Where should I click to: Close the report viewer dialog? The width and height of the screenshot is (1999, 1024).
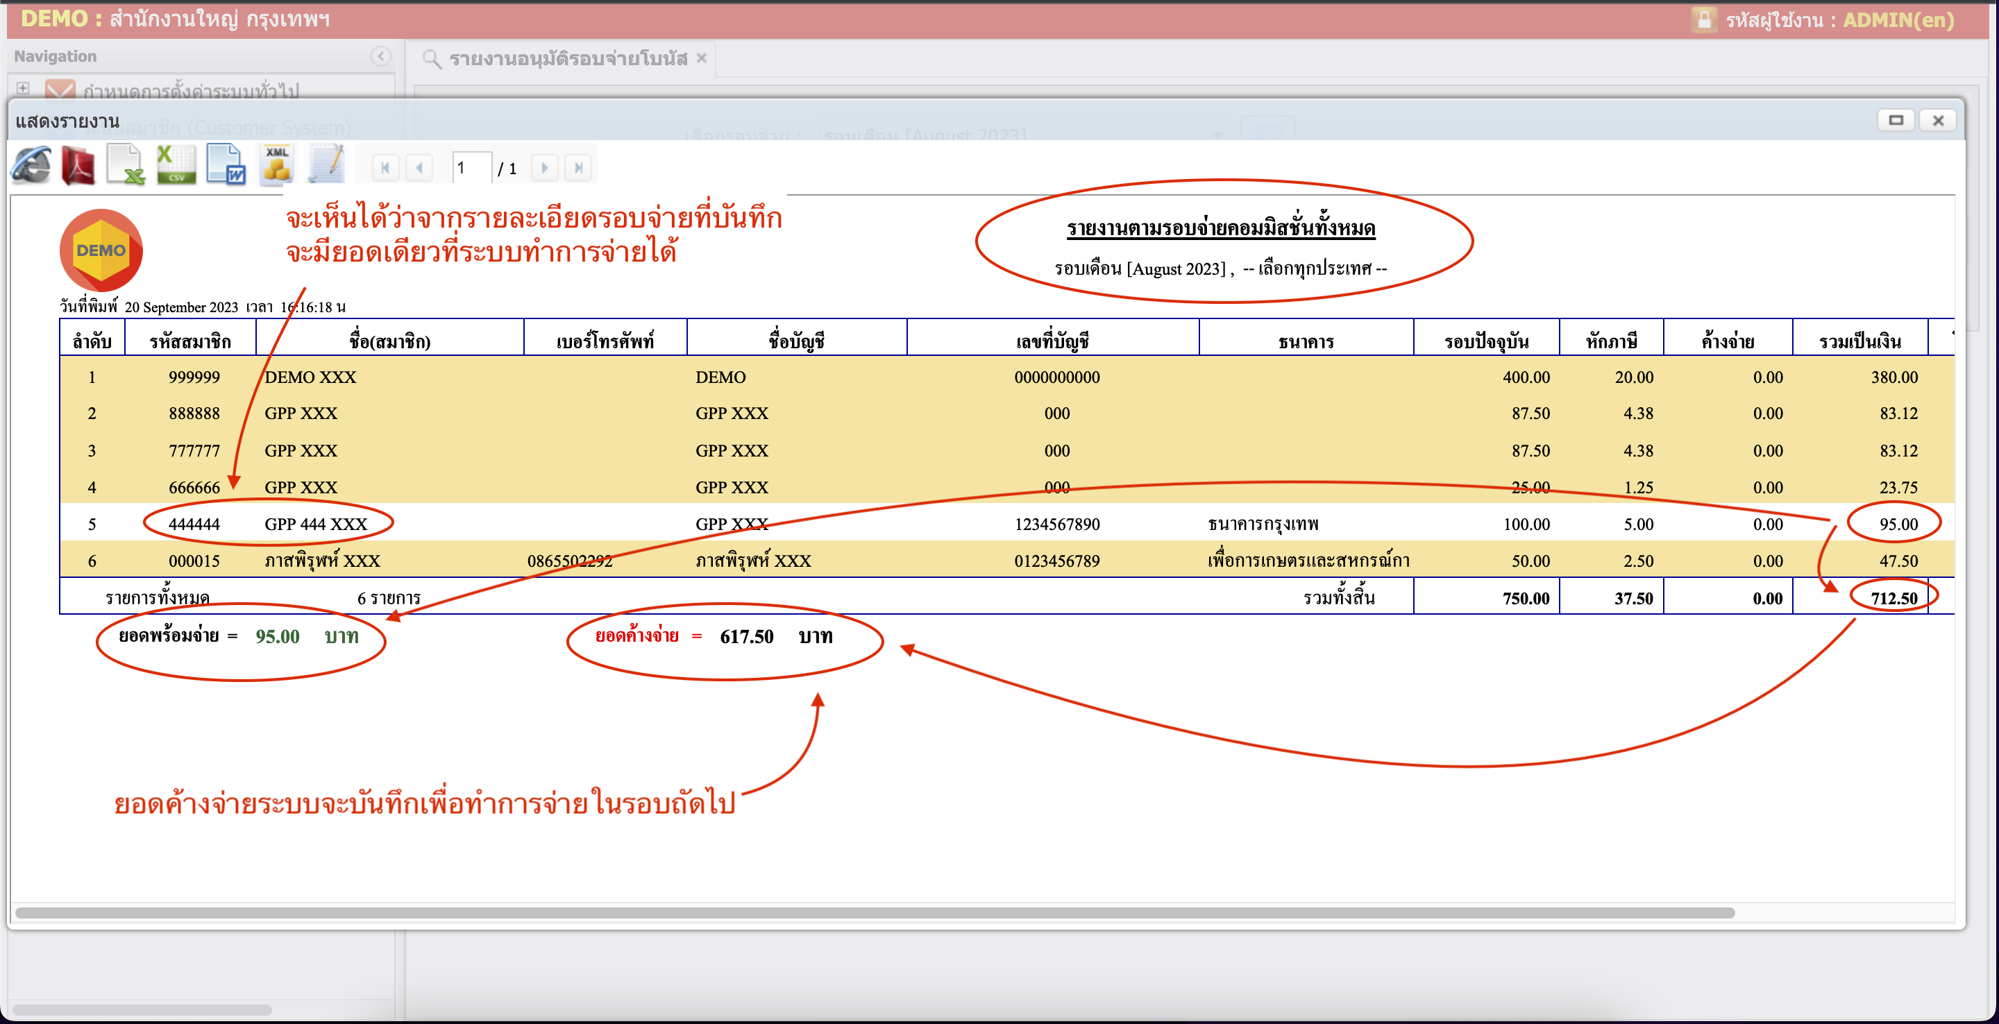pos(1938,120)
